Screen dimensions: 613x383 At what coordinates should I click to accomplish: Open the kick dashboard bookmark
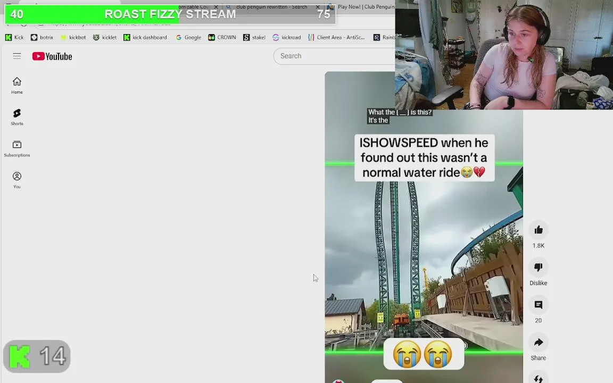click(x=145, y=38)
